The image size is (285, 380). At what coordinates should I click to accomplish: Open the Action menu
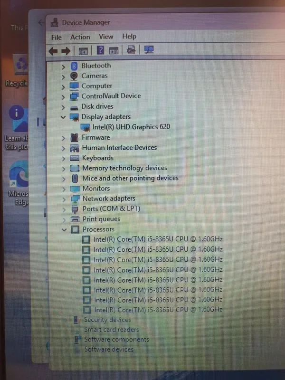click(x=80, y=37)
